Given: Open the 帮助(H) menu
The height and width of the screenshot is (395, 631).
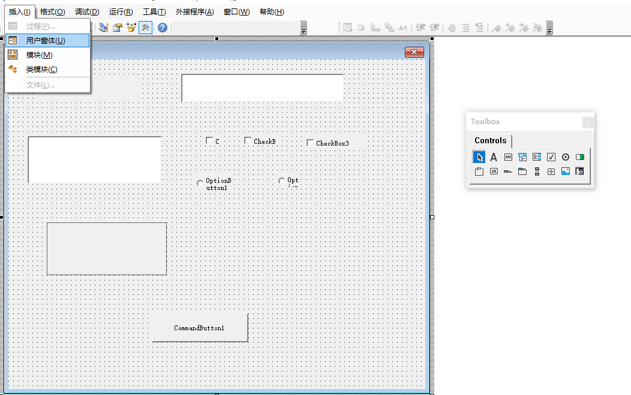Looking at the screenshot, I should pyautogui.click(x=272, y=11).
